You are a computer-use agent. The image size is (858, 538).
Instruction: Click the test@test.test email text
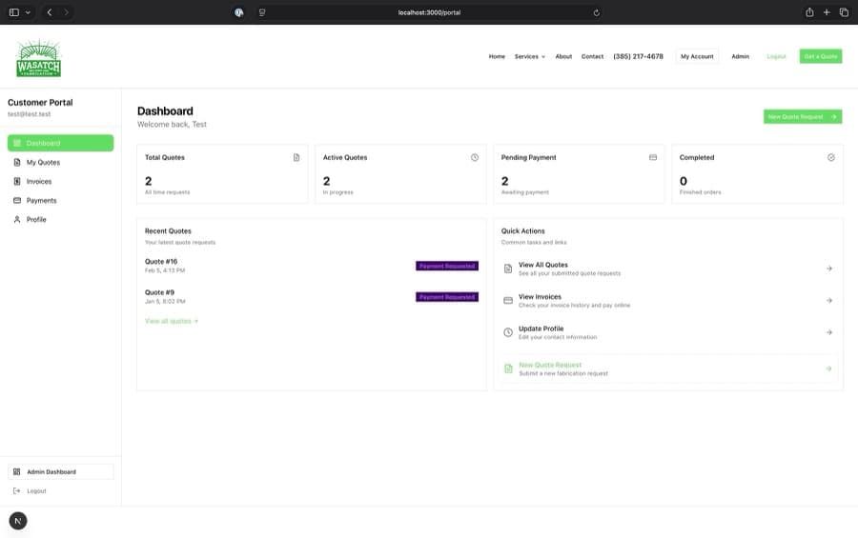coord(29,114)
